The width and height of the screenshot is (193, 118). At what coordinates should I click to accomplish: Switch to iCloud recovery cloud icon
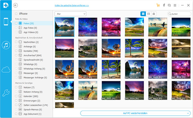[x=6, y=69]
